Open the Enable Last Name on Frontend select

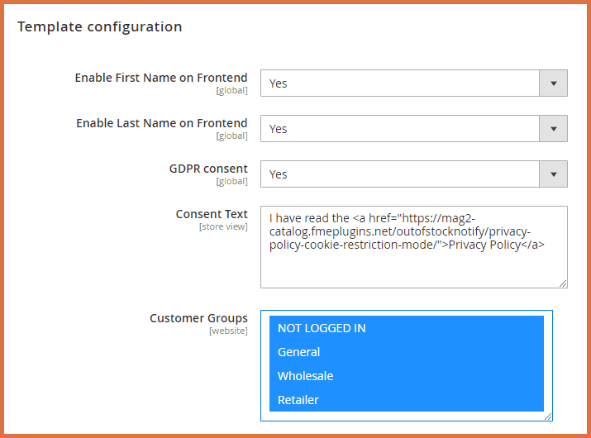pos(400,129)
